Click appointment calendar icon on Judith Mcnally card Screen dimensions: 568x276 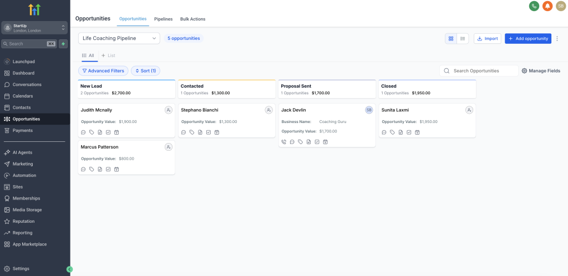tap(116, 132)
